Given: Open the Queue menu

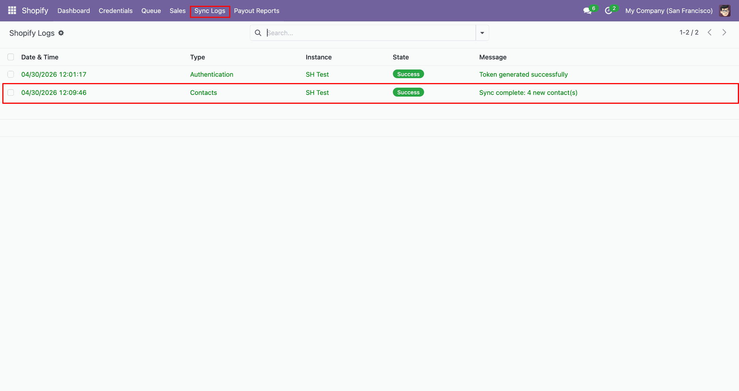Looking at the screenshot, I should 151,11.
